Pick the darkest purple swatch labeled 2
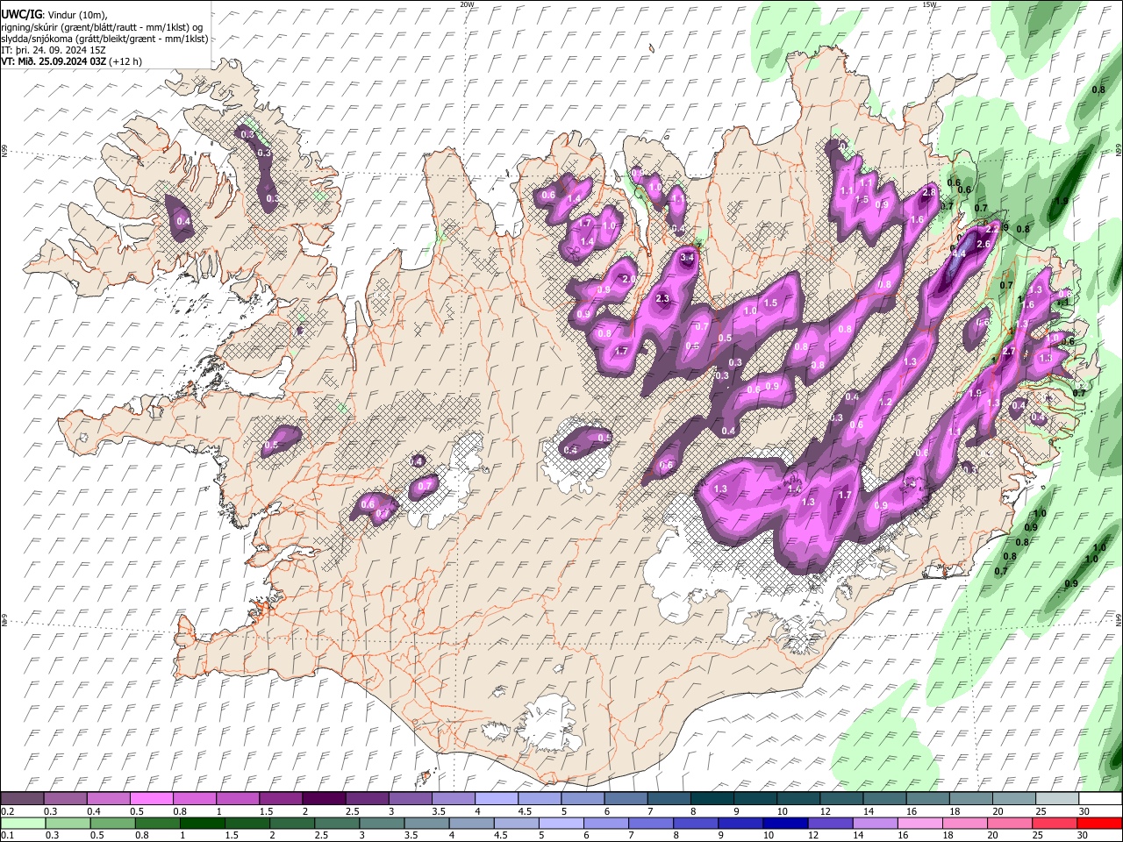This screenshot has width=1123, height=842. (324, 799)
